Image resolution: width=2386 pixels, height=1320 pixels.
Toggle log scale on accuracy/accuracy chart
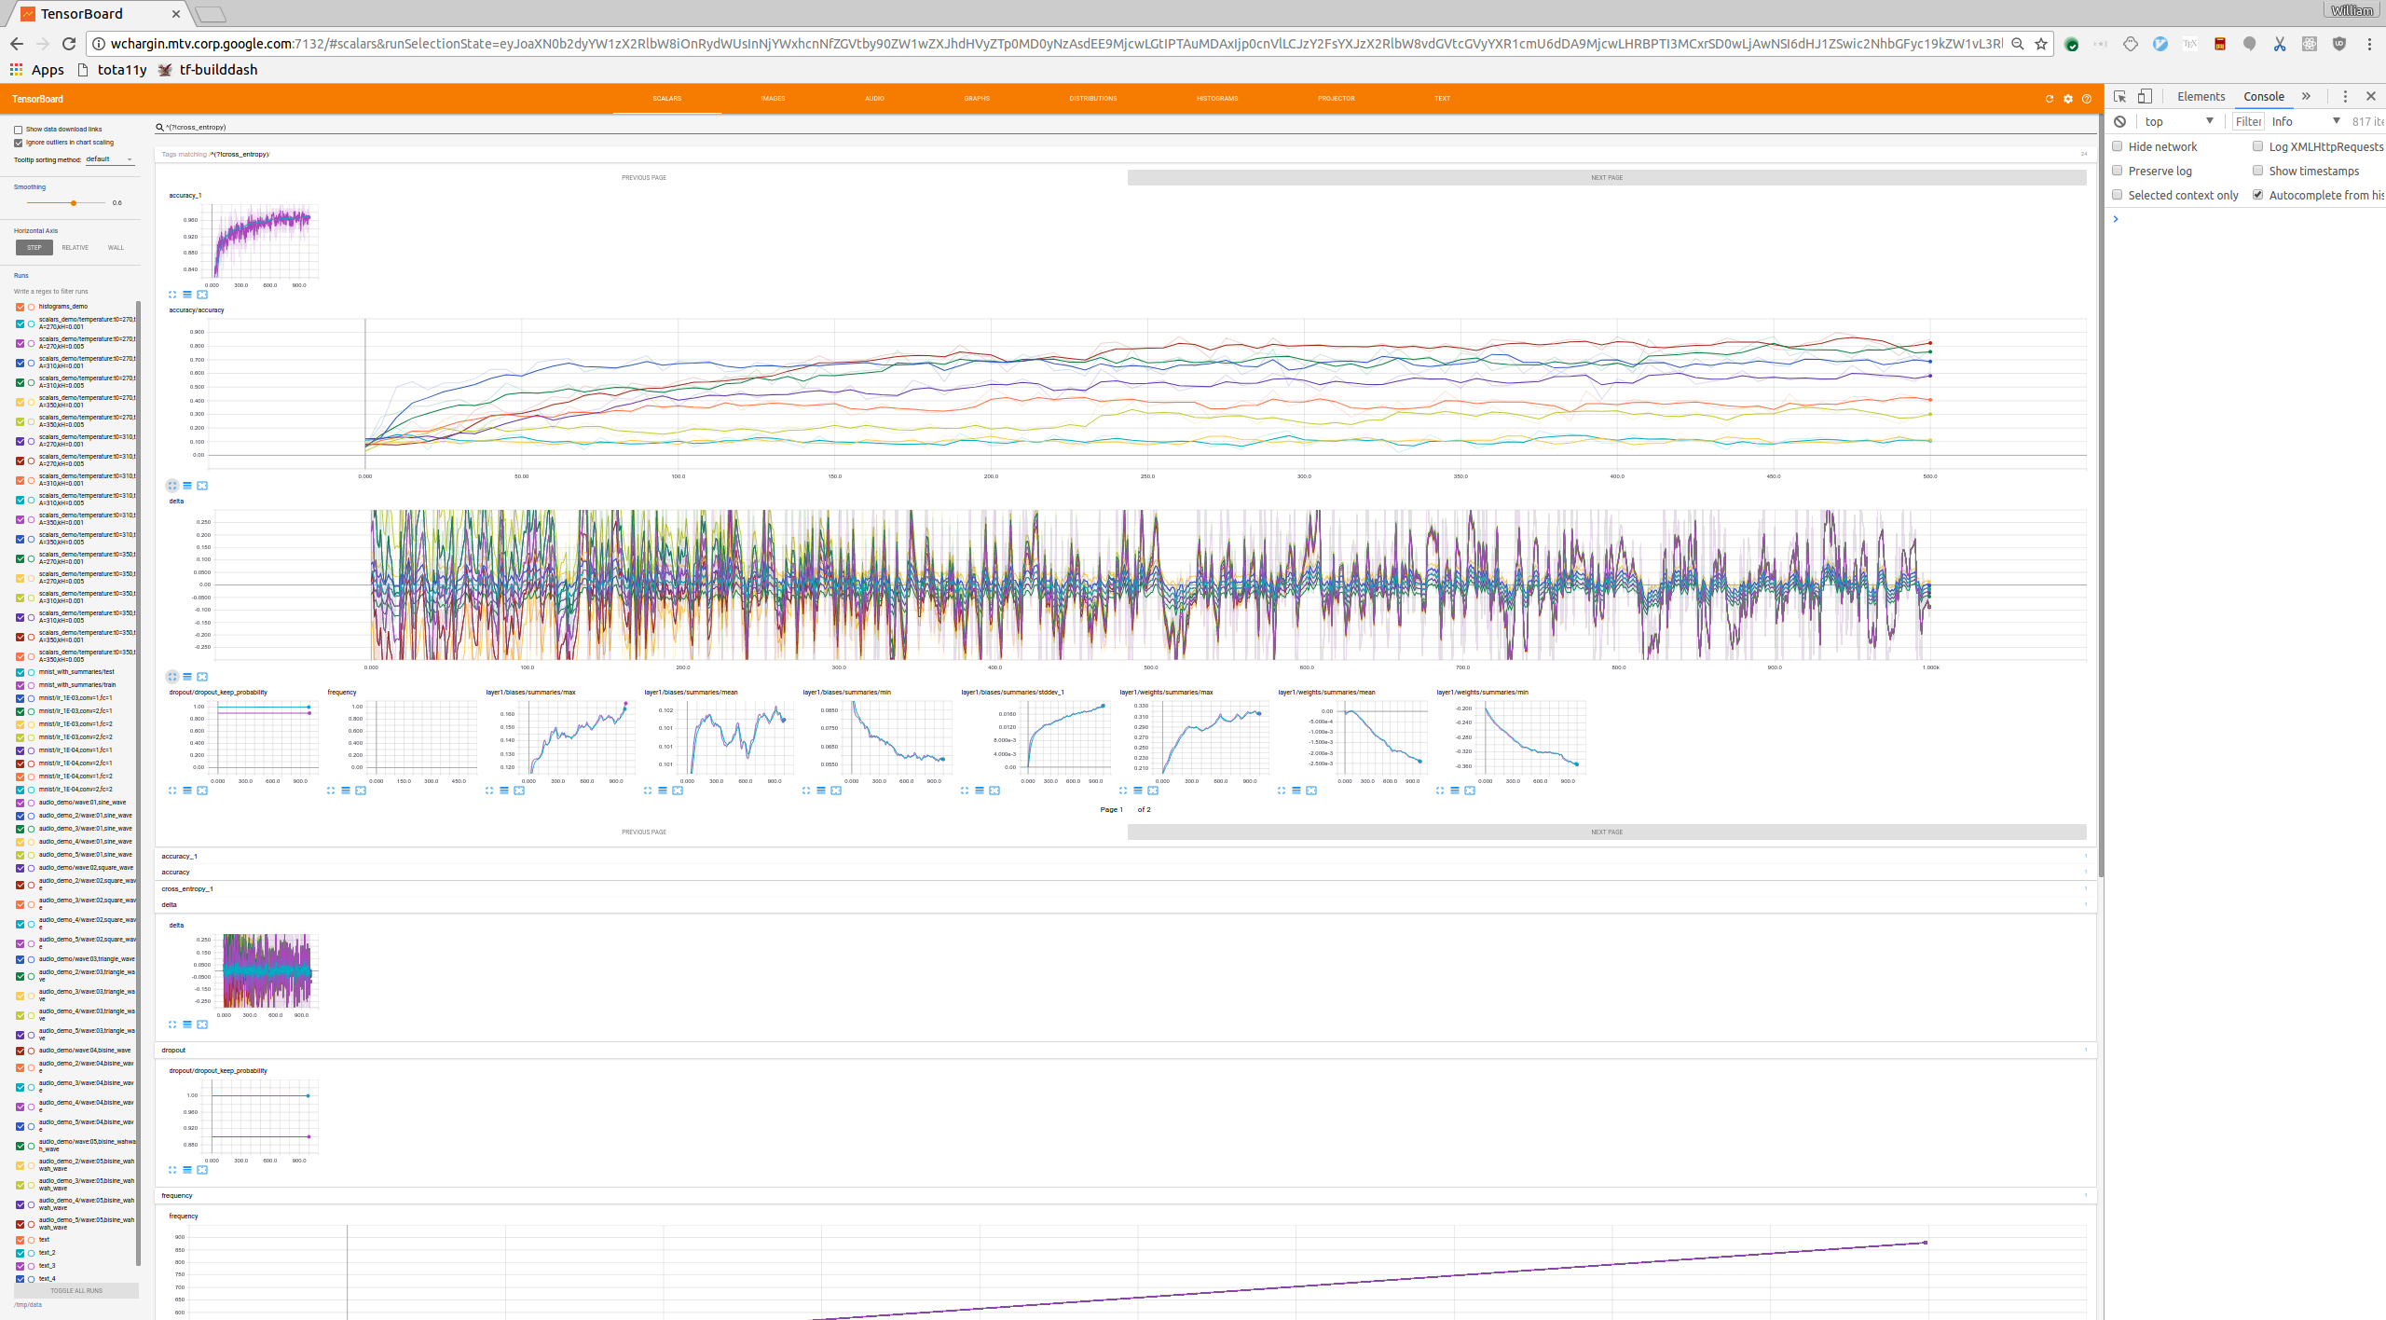click(187, 486)
